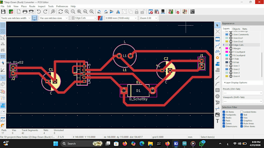Select the arrow selection tool
264x148 pixels.
pyautogui.click(x=217, y=25)
